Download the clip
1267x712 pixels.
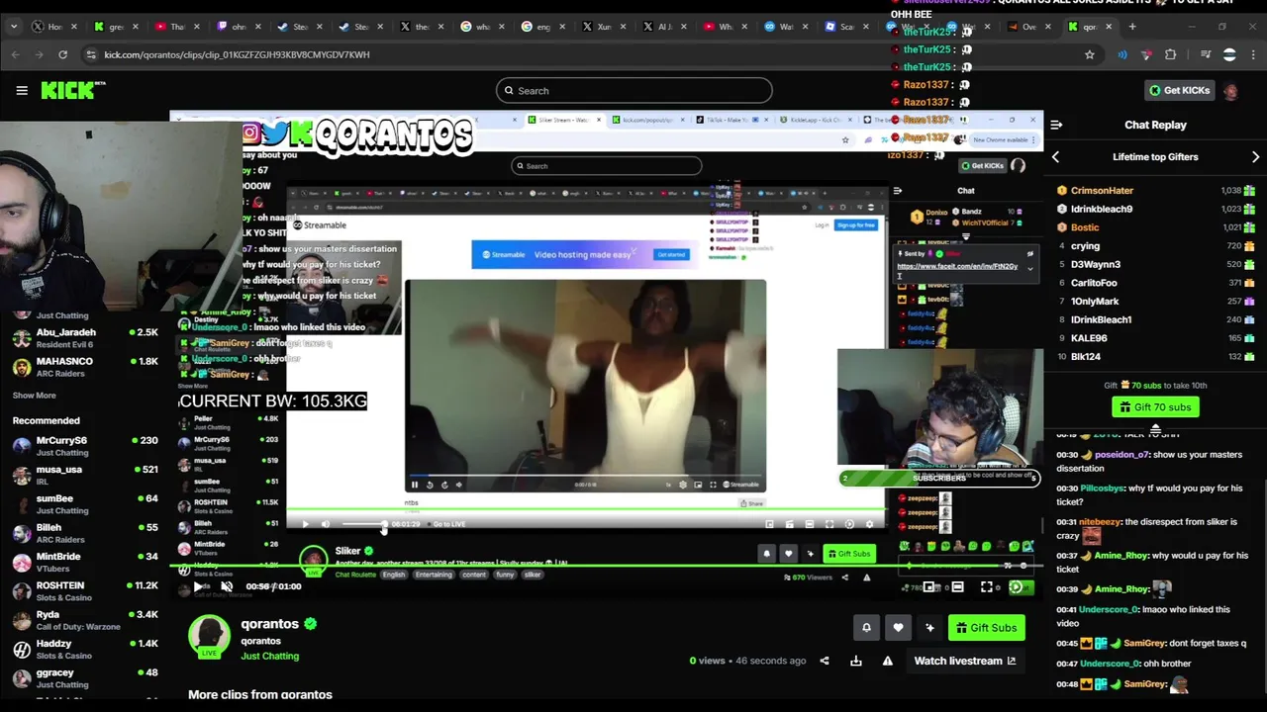[x=855, y=661]
